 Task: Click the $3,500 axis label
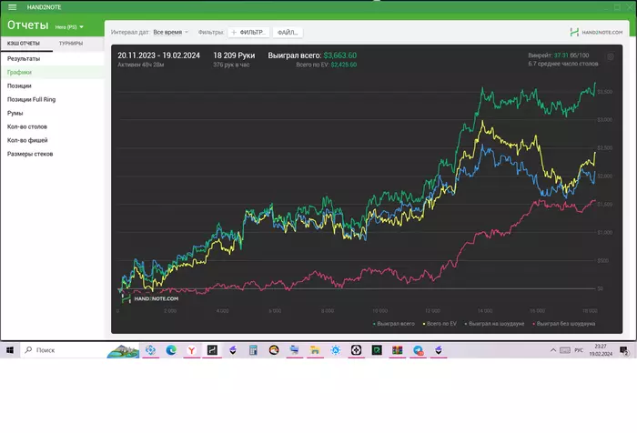coord(605,92)
